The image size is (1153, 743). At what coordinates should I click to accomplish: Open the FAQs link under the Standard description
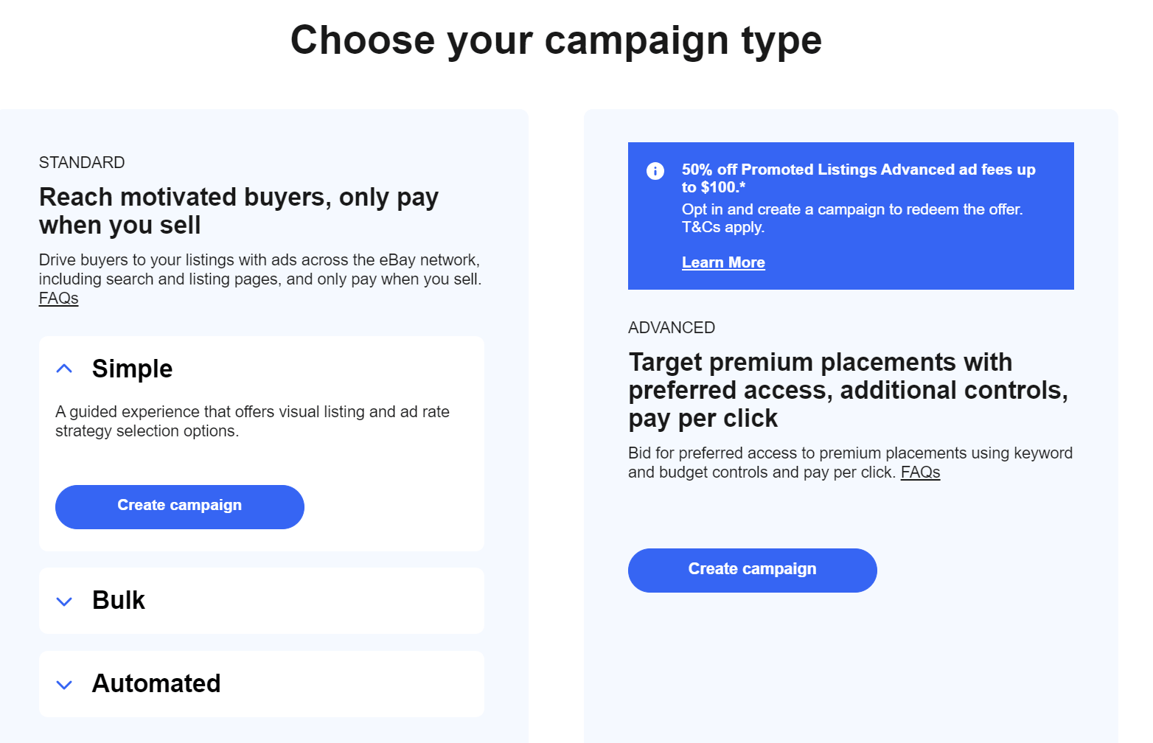coord(58,298)
